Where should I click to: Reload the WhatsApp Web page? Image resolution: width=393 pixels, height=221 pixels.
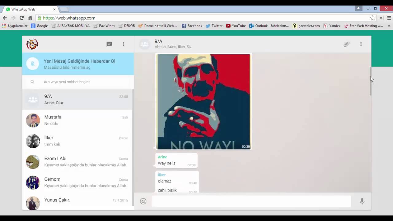[x=21, y=18]
